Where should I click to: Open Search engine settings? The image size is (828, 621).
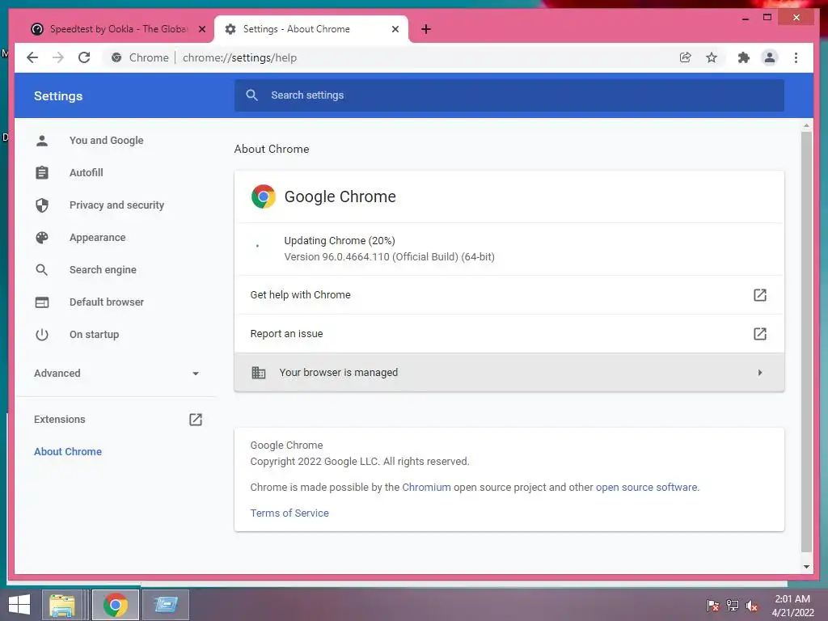click(103, 270)
